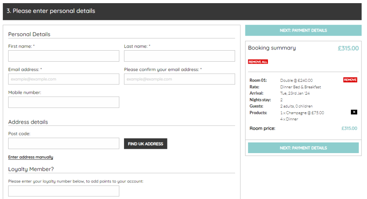Click the confirm email address field
This screenshot has height=199, width=367.
179,79
